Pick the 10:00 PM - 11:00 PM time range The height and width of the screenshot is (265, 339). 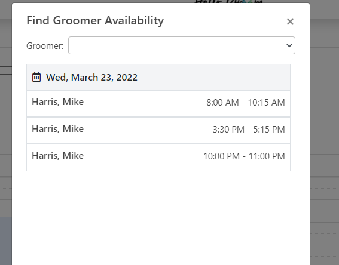coord(245,156)
